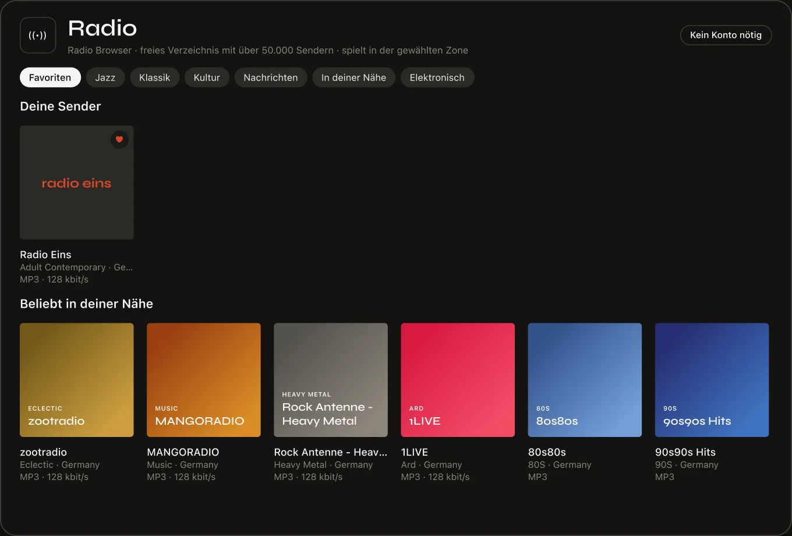Click the 1LIVE title beneath the tile
This screenshot has width=792, height=536.
click(415, 452)
